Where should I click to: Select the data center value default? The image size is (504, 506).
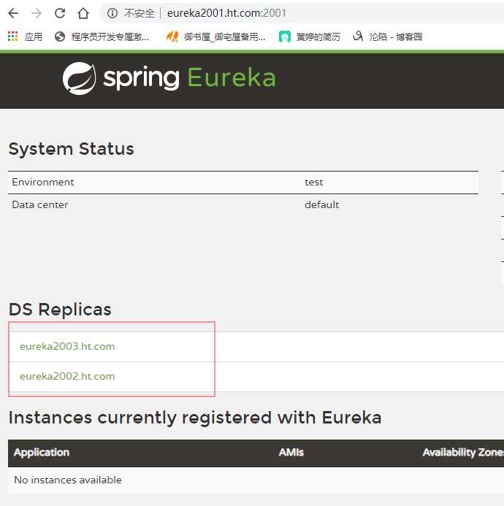click(321, 204)
